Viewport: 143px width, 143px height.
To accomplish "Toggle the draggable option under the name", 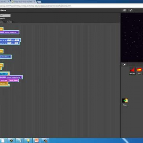I will (x=3, y=18).
